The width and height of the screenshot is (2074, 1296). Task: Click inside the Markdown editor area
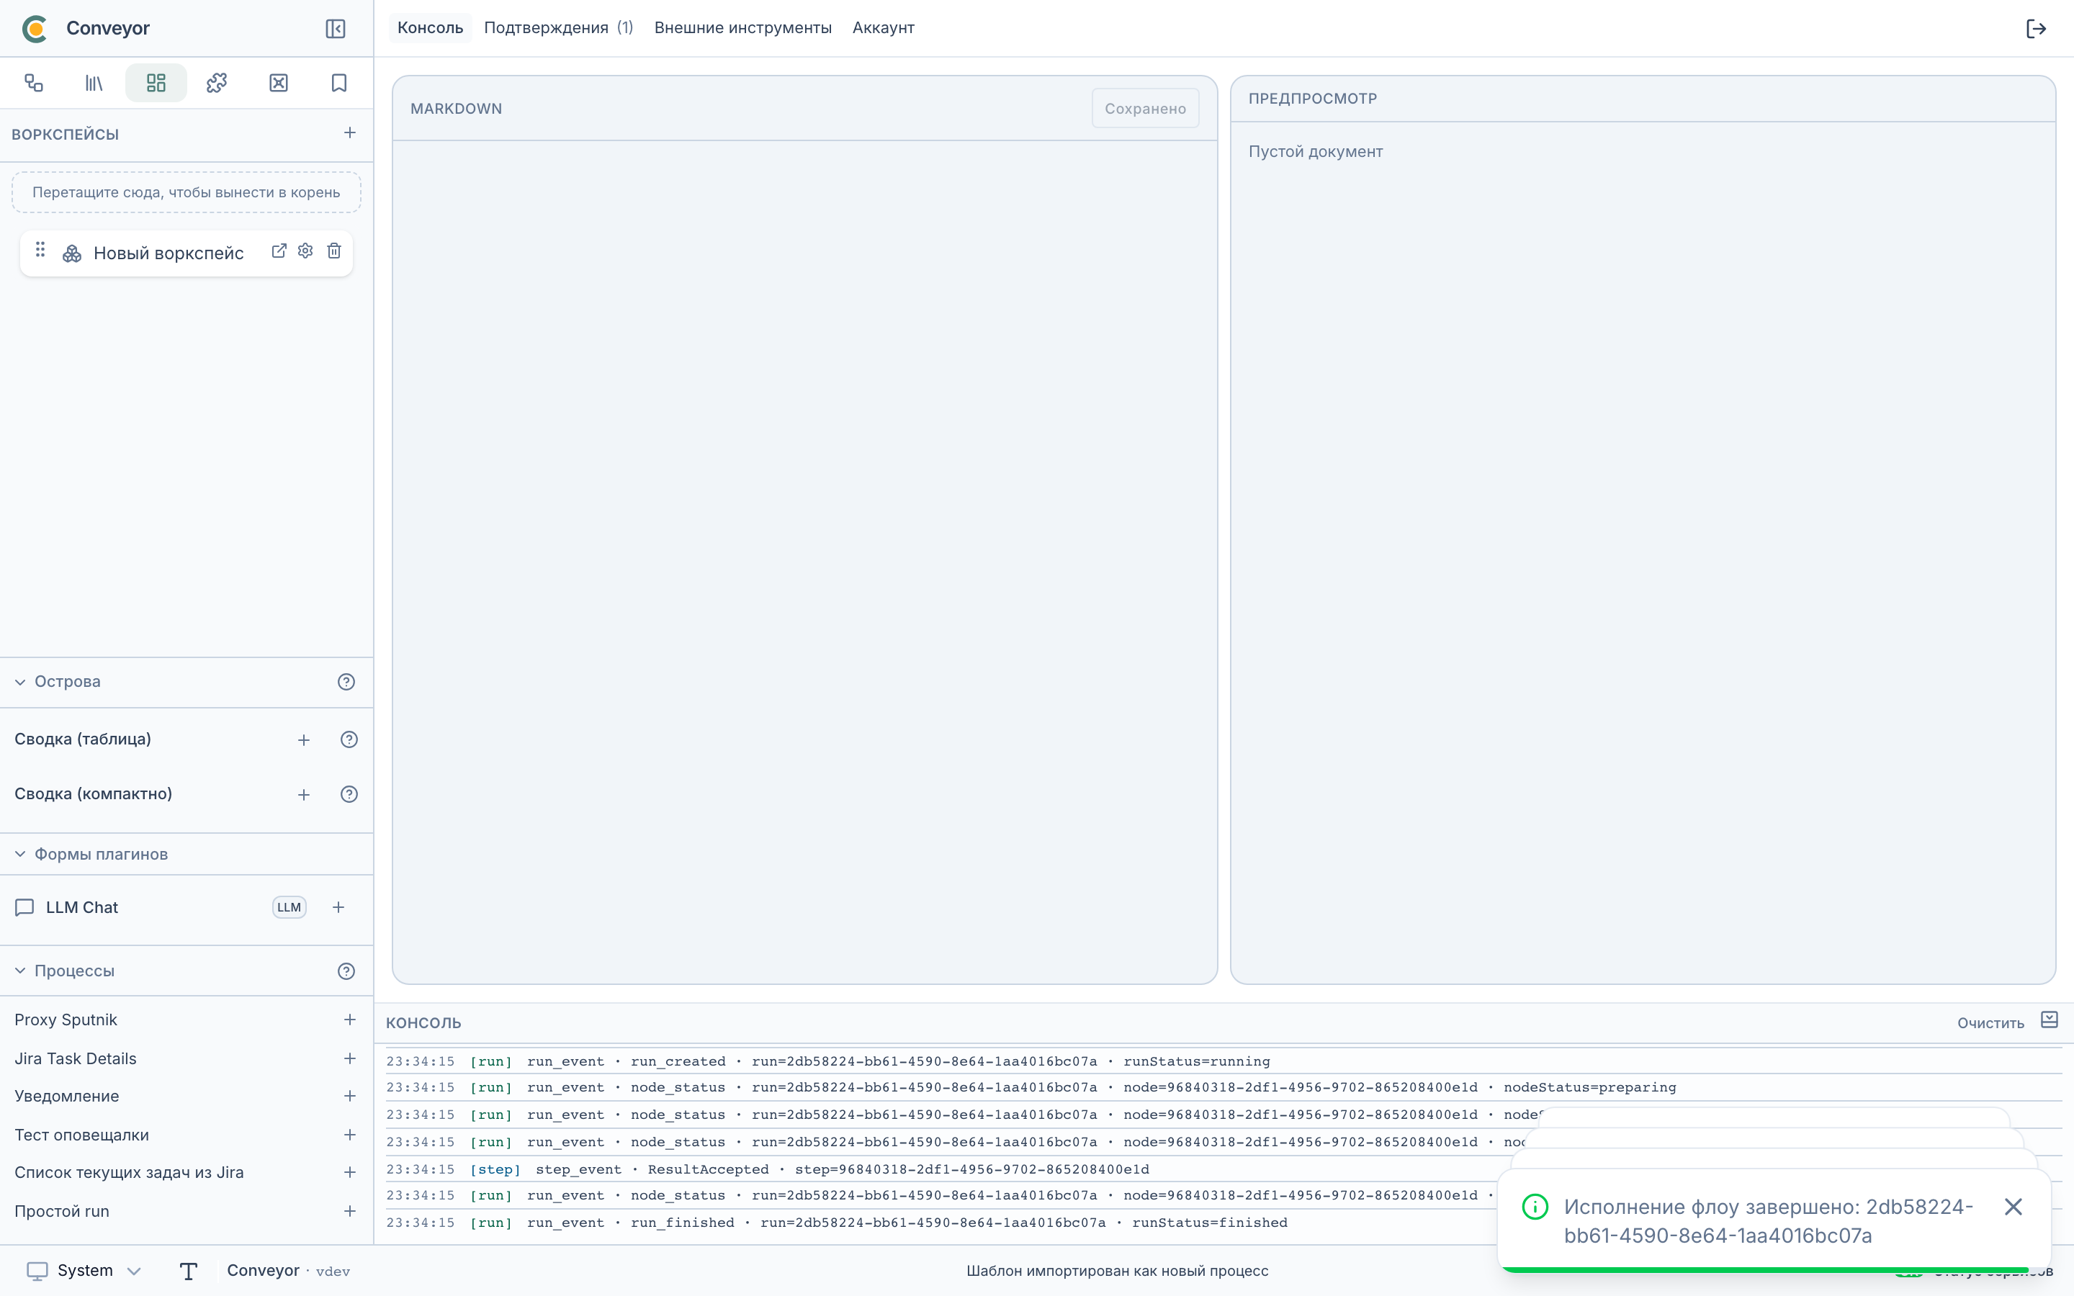point(804,562)
